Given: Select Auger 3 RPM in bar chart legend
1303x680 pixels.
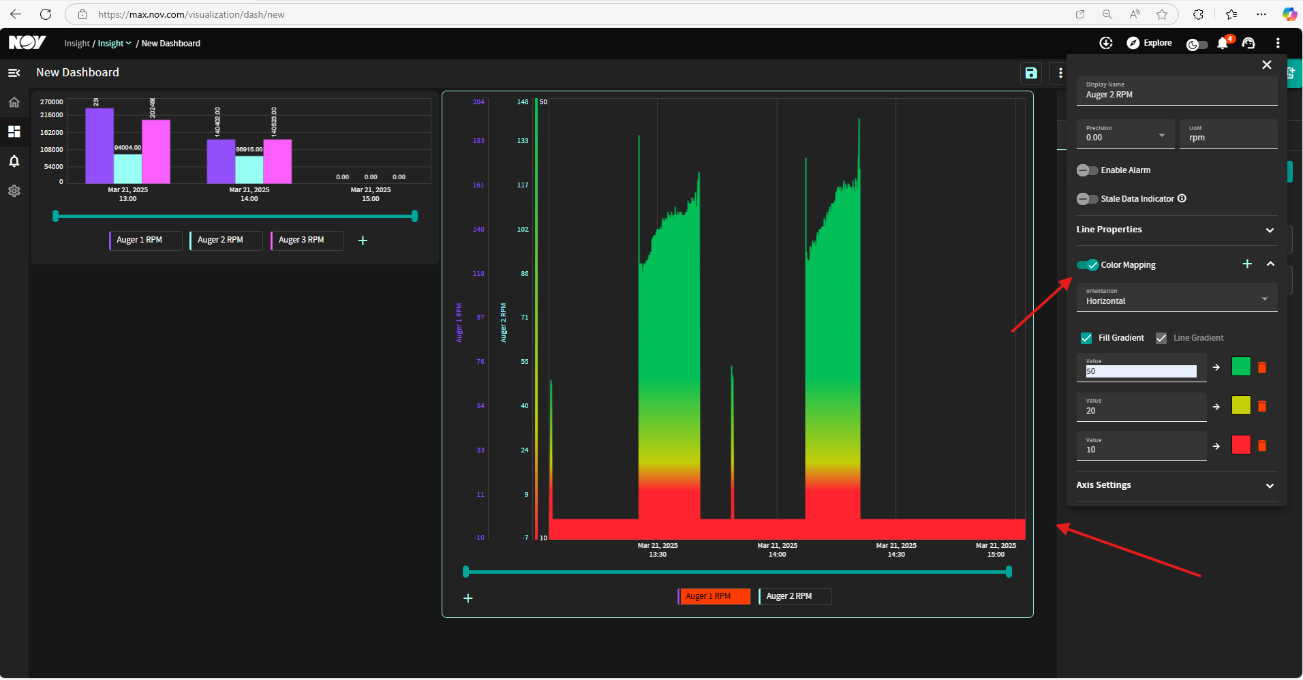Looking at the screenshot, I should point(307,241).
